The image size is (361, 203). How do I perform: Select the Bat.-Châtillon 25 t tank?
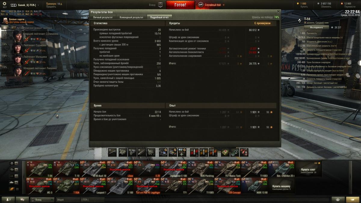(x=282, y=169)
